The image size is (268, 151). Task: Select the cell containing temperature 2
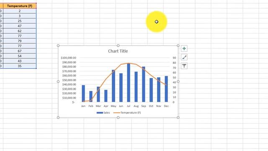(x=20, y=11)
